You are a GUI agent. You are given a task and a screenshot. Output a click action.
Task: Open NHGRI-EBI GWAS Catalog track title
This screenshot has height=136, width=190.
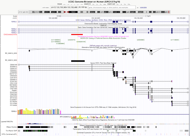click(x=103, y=38)
